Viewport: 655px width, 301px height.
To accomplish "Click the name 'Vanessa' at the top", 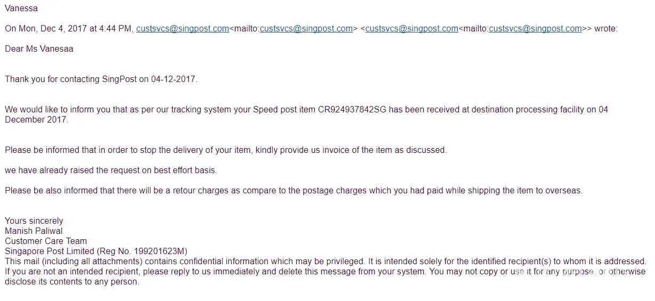I will (21, 9).
